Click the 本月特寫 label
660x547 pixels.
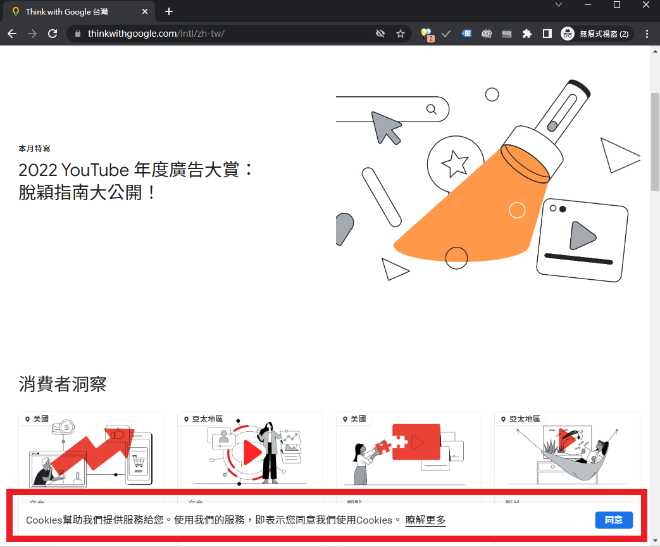click(35, 149)
